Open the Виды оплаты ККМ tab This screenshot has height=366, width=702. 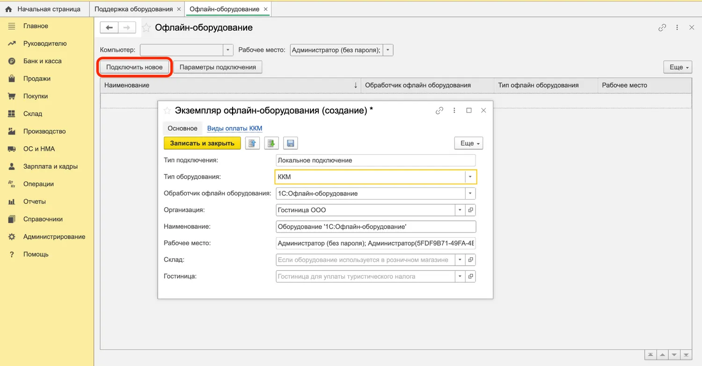tap(234, 128)
